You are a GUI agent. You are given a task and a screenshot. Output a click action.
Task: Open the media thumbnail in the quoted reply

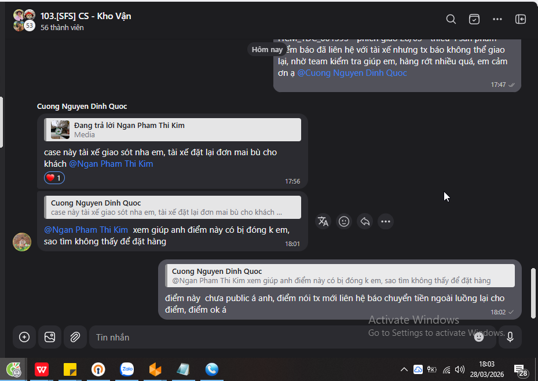[60, 130]
